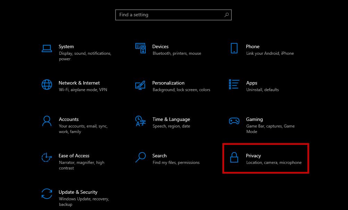Open the Ease of Access icon

[47, 157]
